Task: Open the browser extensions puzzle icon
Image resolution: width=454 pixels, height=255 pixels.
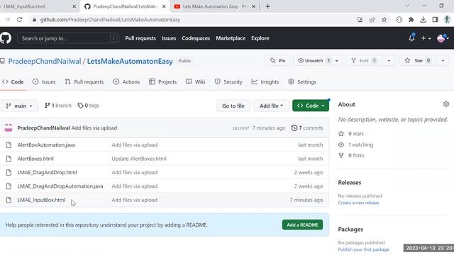Action: point(411,20)
